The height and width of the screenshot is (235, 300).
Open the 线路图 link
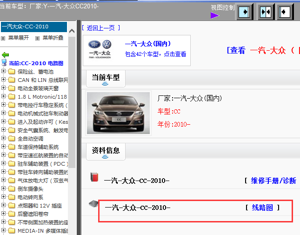point(262,208)
